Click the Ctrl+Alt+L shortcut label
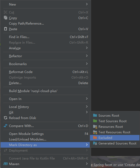140x168 pixels. point(80,72)
